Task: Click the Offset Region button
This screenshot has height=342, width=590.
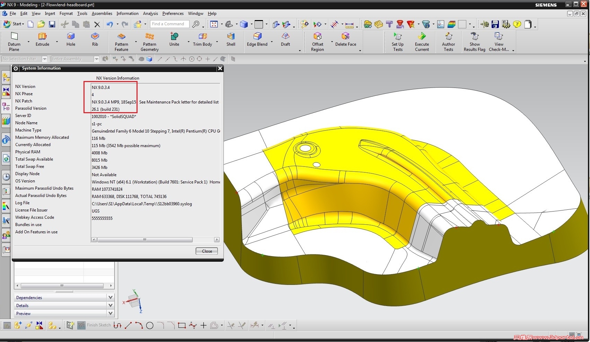Action: point(317,42)
